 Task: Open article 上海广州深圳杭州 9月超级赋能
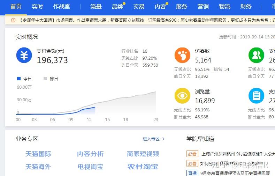[238, 154]
